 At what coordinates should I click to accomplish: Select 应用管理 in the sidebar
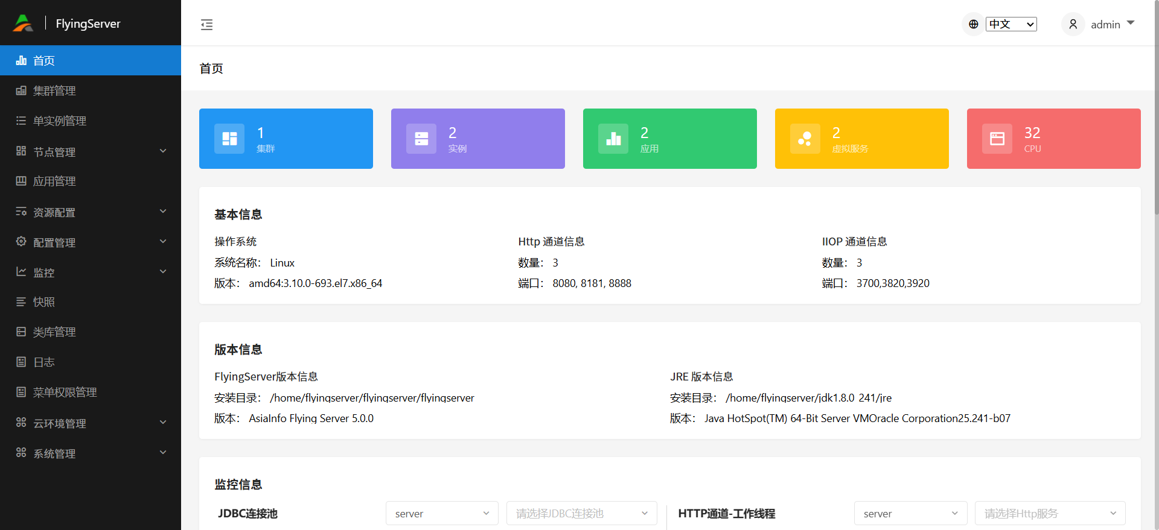pos(54,181)
